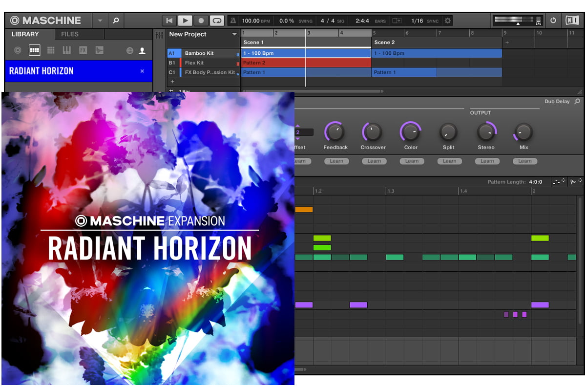Click the Crossover knob
The image size is (586, 391).
373,132
